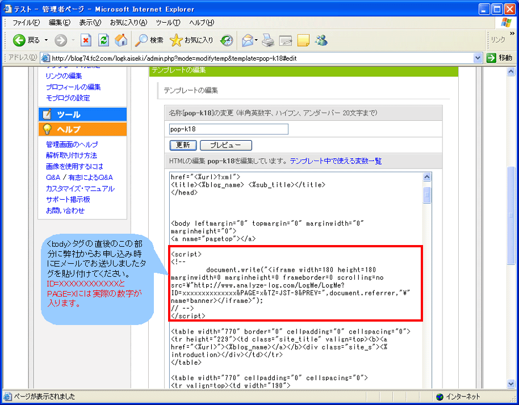Open the リンクの編集 sidebar link
519x405 pixels.
tap(64, 75)
